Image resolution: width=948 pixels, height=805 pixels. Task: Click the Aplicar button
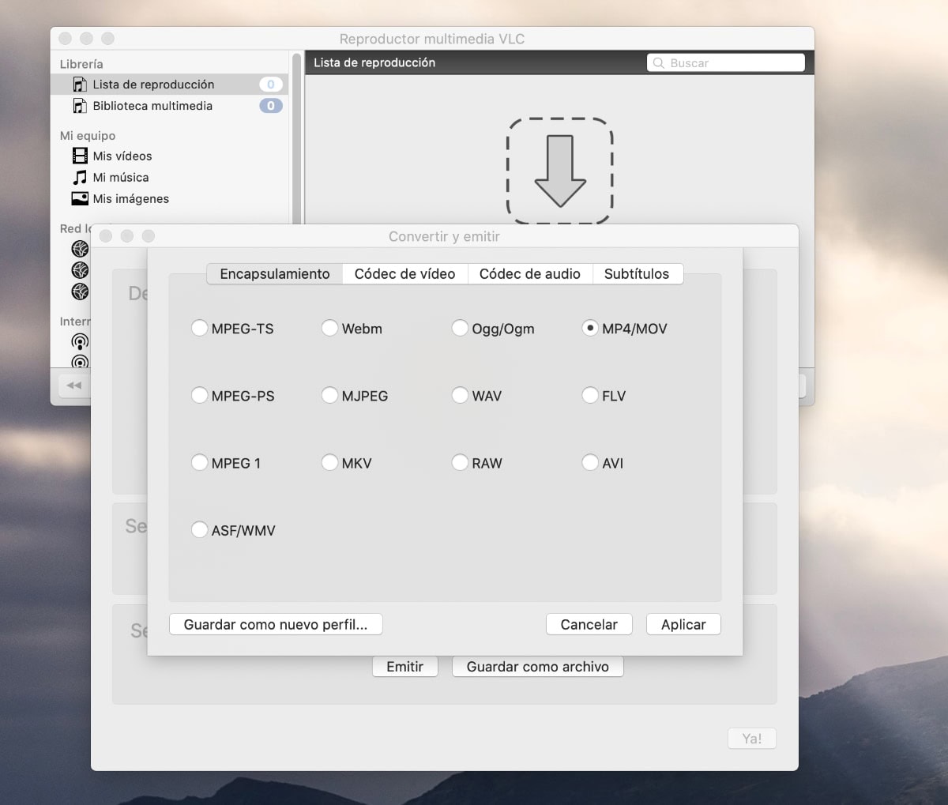tap(683, 624)
